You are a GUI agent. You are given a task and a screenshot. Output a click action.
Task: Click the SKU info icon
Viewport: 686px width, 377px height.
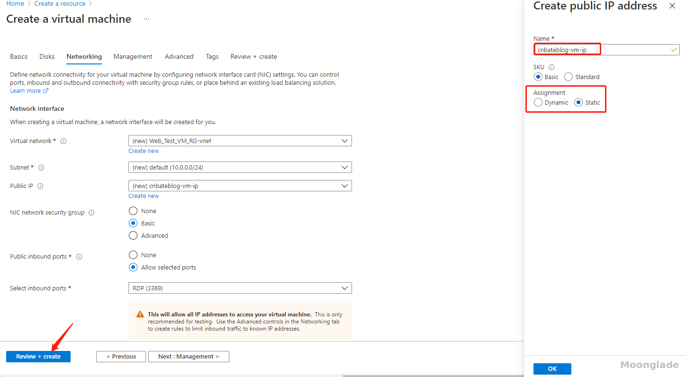coord(551,67)
